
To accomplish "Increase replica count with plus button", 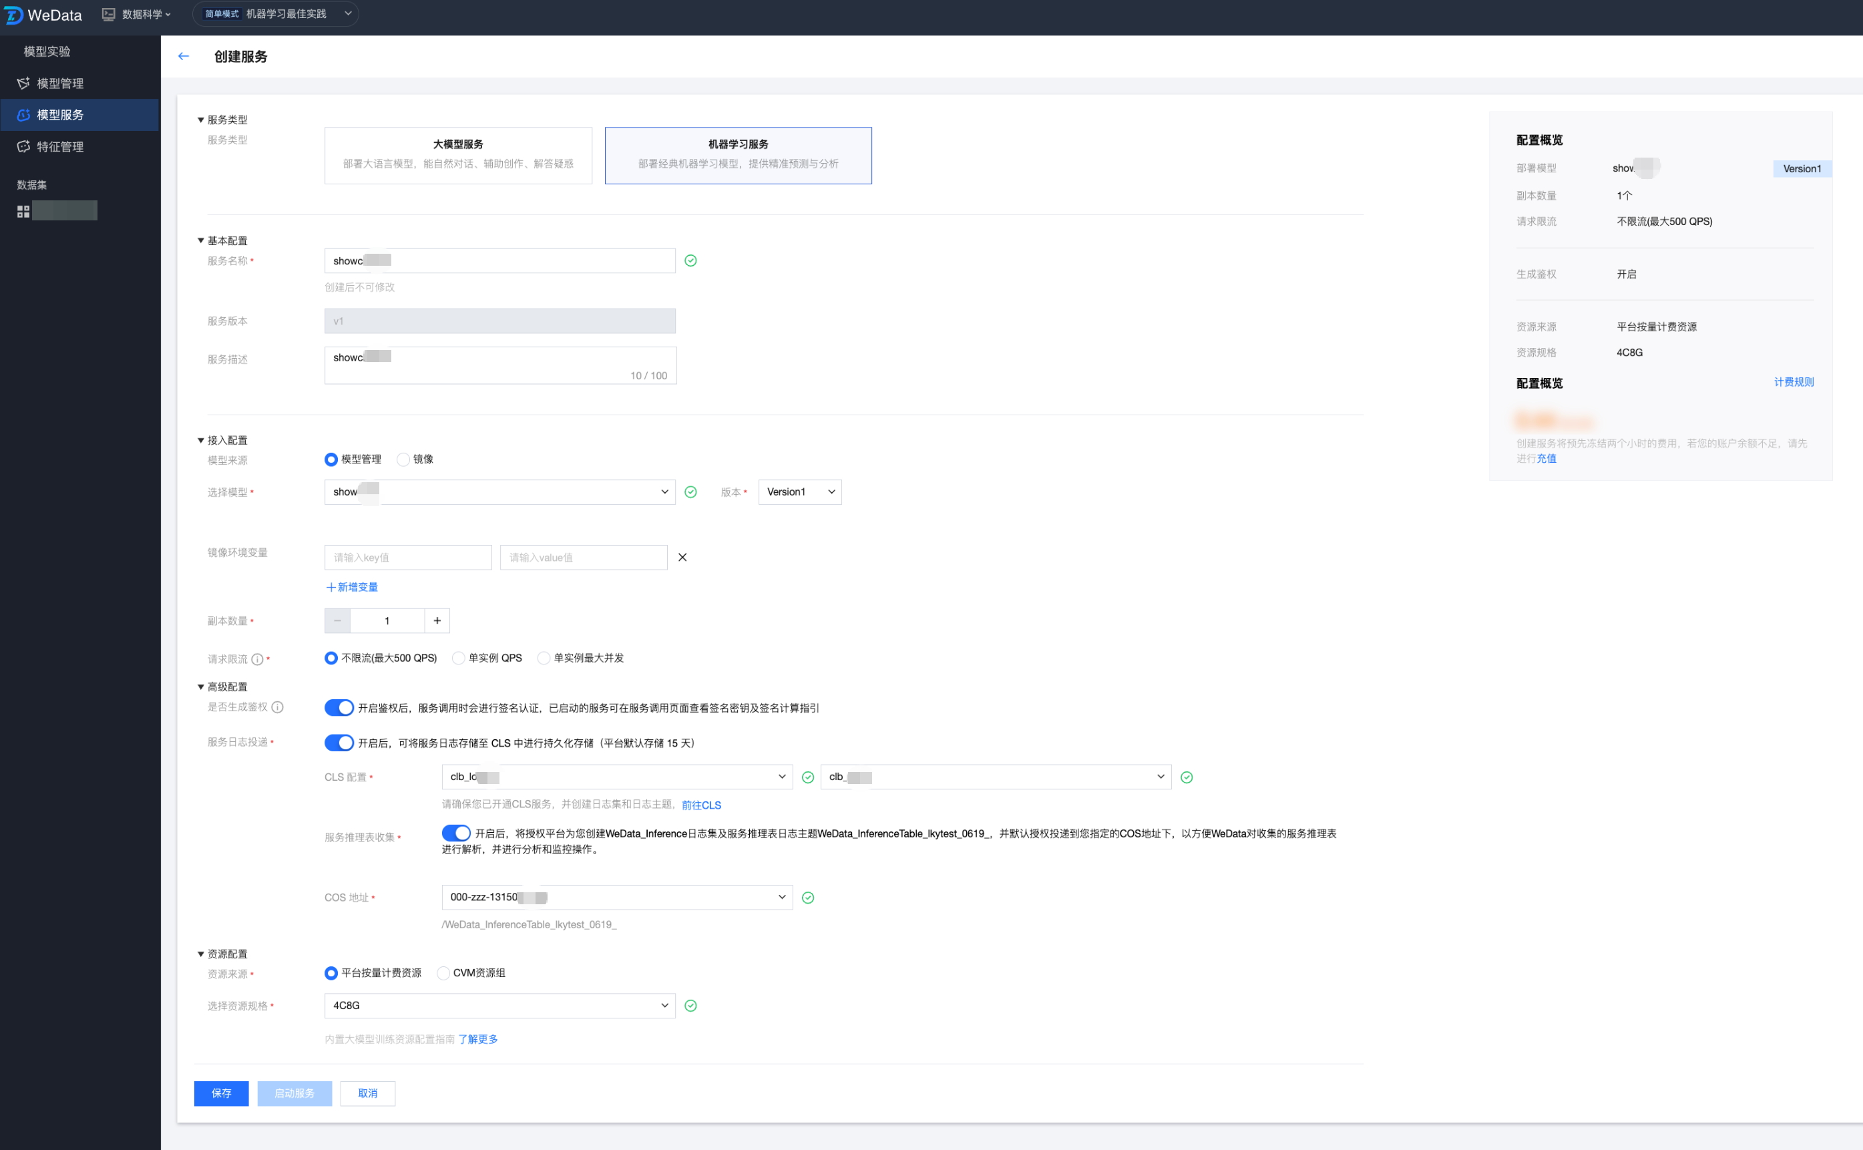I will pos(437,620).
